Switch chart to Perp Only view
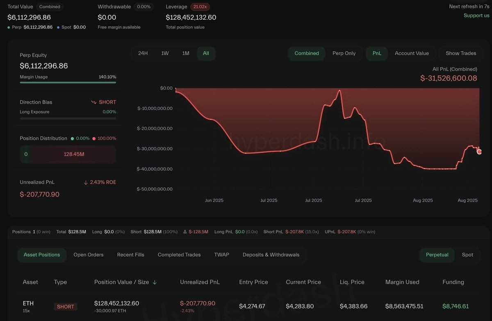The width and height of the screenshot is (492, 321). [344, 53]
